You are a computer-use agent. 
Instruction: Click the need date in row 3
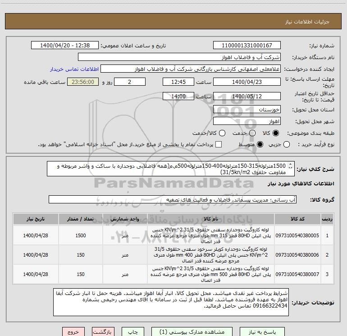coord(36,274)
